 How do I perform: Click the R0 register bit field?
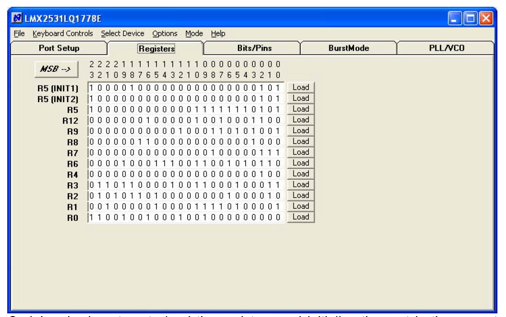click(x=185, y=217)
